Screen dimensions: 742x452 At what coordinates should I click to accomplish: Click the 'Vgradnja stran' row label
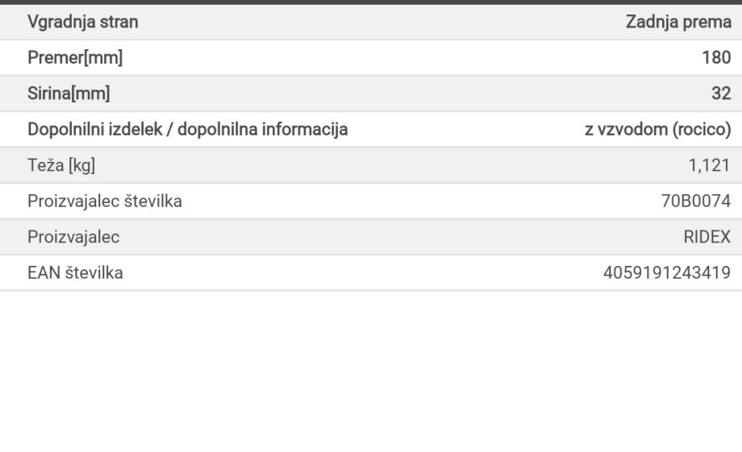tap(82, 23)
